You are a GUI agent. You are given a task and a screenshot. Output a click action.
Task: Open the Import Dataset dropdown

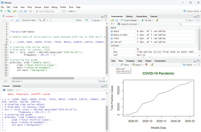[x=130, y=20]
